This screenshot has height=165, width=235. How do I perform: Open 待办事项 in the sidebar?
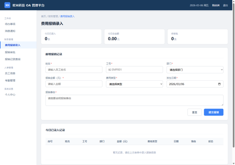pyautogui.click(x=10, y=24)
